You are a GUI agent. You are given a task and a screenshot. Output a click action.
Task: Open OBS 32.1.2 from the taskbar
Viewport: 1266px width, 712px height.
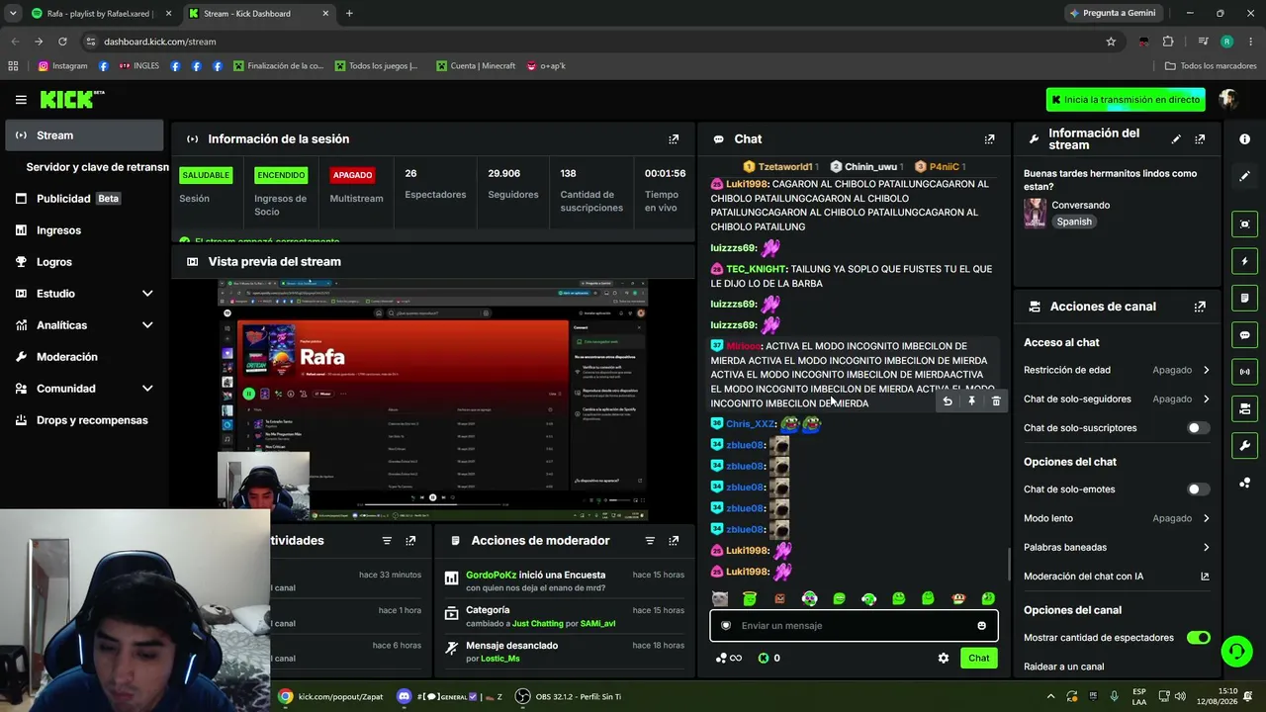(x=569, y=696)
